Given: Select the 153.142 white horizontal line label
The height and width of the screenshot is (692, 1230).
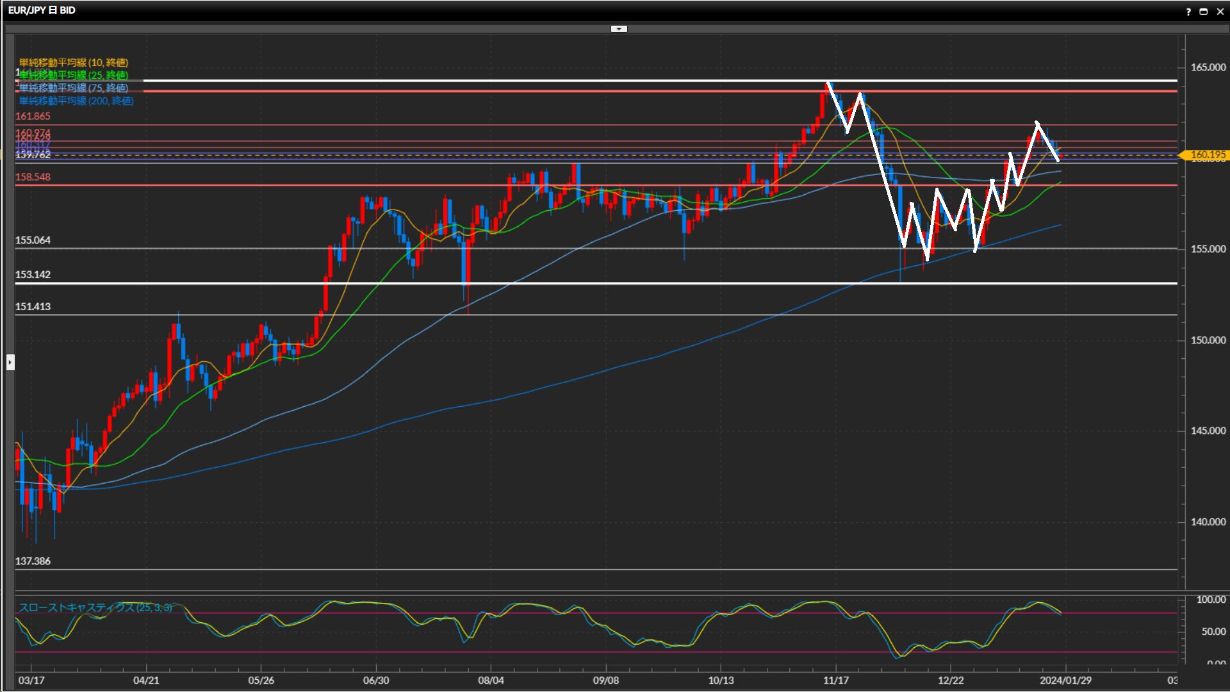Looking at the screenshot, I should coord(33,274).
